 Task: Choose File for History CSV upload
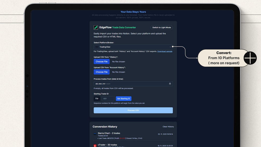point(102,61)
